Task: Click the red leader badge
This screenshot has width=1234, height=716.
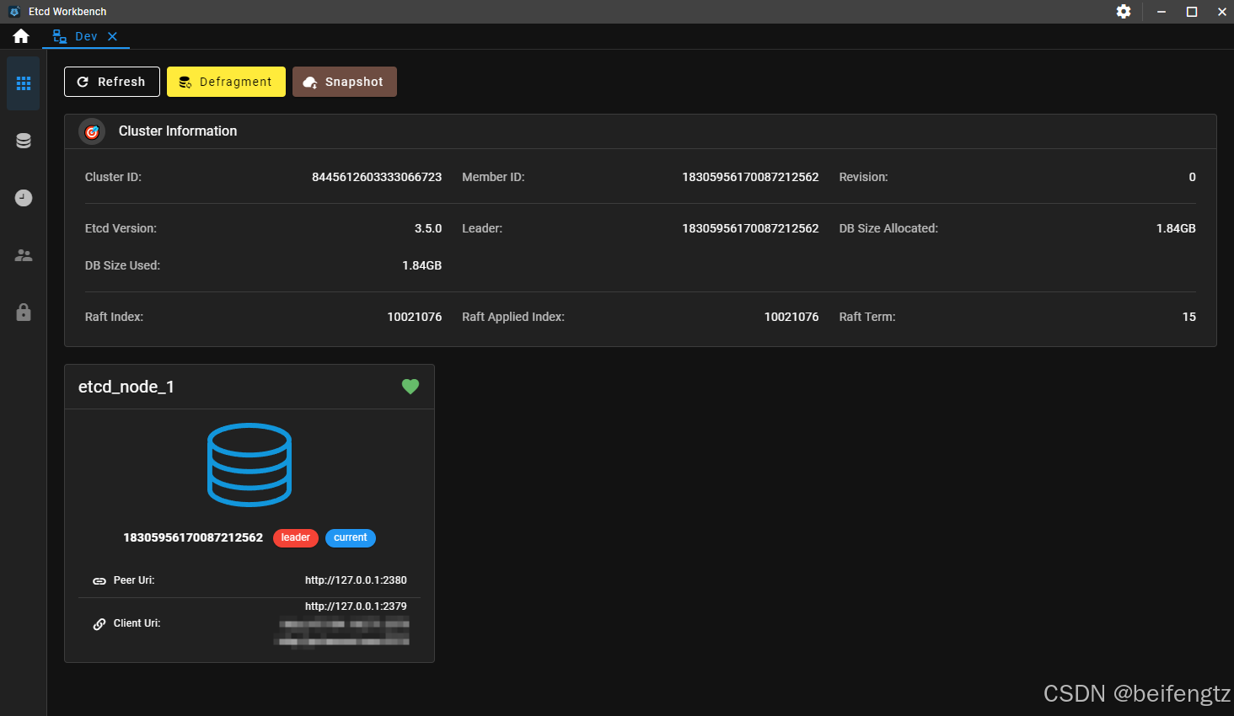Action: tap(296, 537)
